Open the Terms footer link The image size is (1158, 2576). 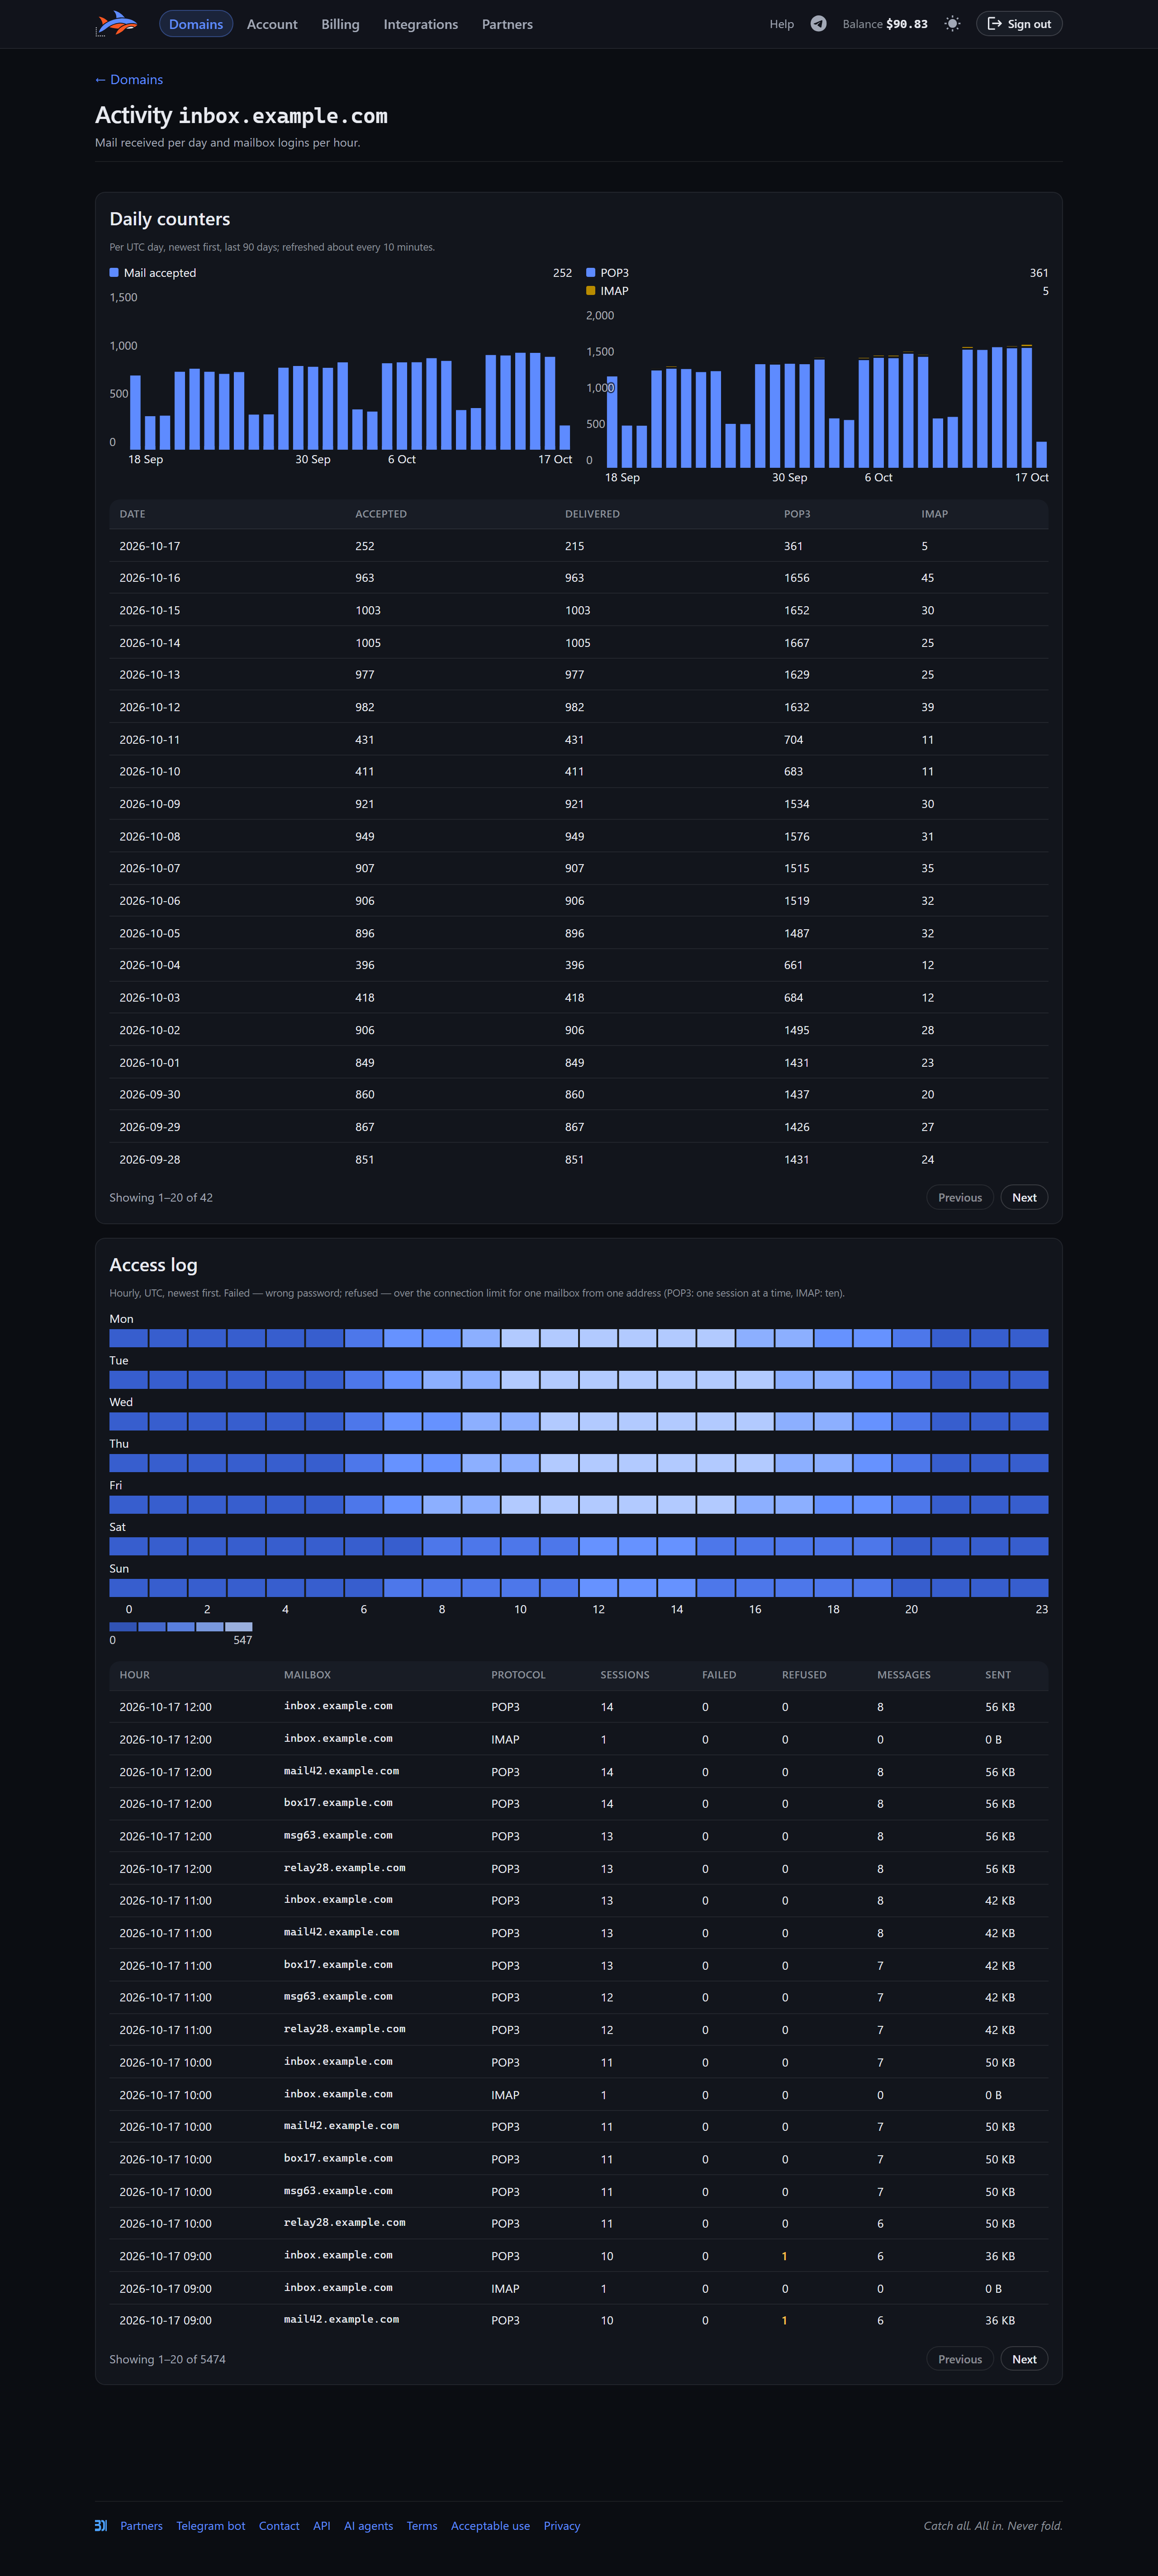[x=422, y=2525]
